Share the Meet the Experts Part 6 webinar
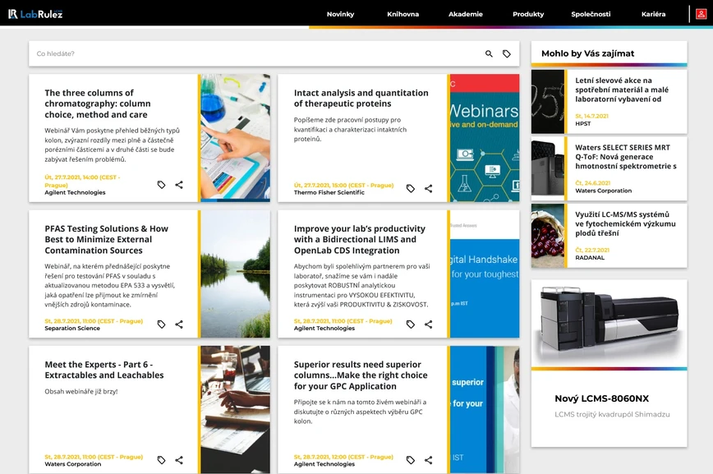Image resolution: width=713 pixels, height=474 pixels. click(x=179, y=460)
